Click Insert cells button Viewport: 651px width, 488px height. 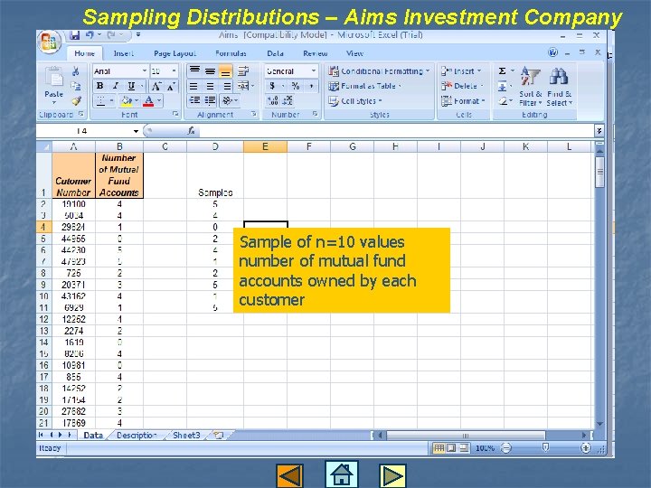point(461,71)
